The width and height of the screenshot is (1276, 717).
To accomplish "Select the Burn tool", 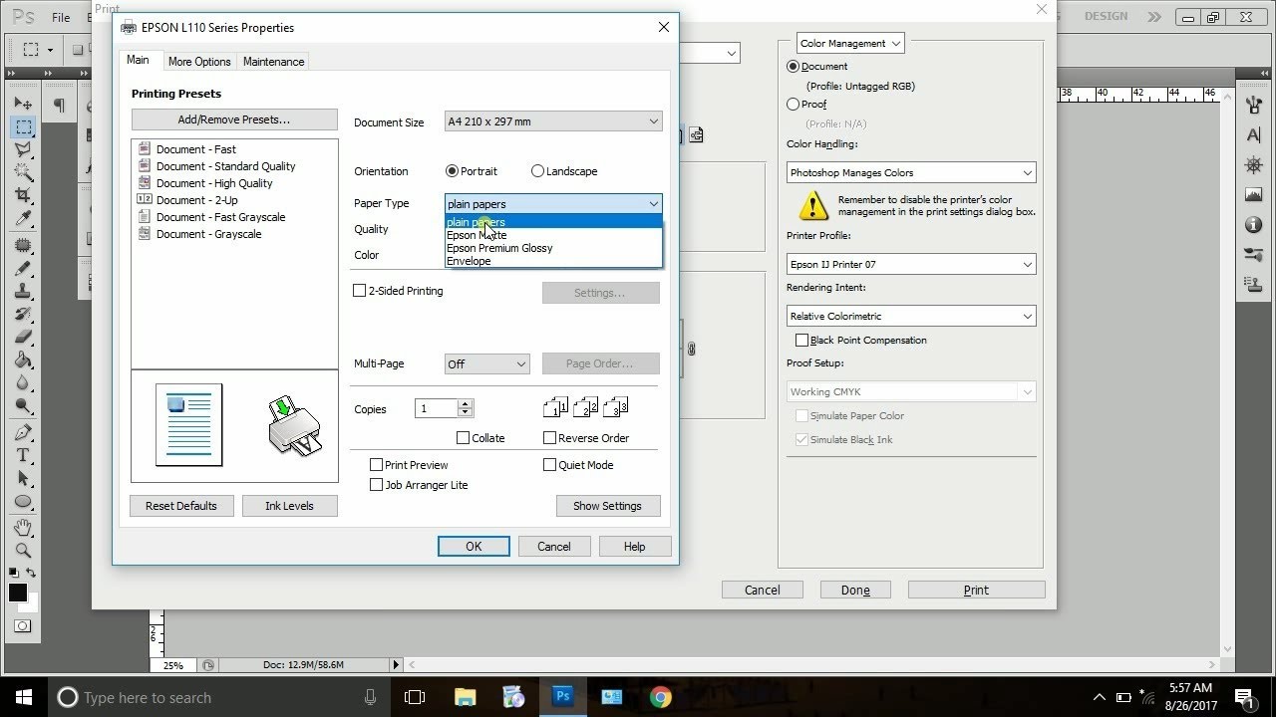I will 23,405.
